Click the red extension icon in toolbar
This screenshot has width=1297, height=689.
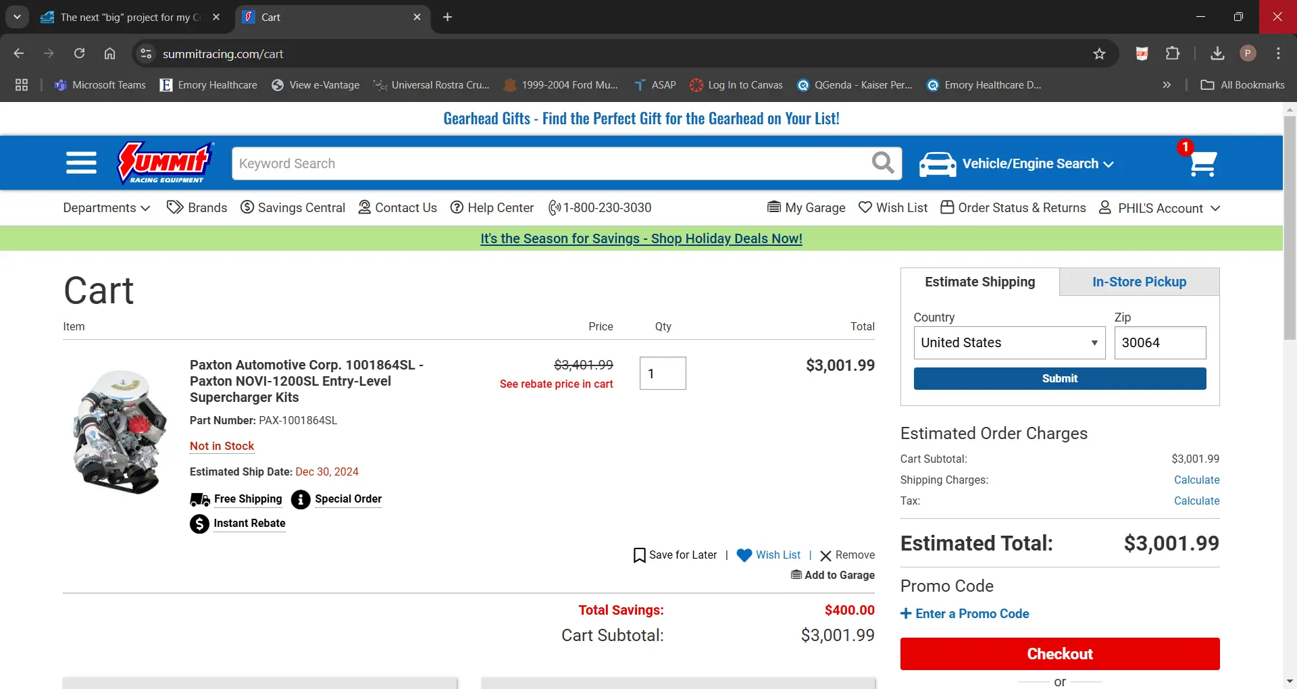(1142, 53)
